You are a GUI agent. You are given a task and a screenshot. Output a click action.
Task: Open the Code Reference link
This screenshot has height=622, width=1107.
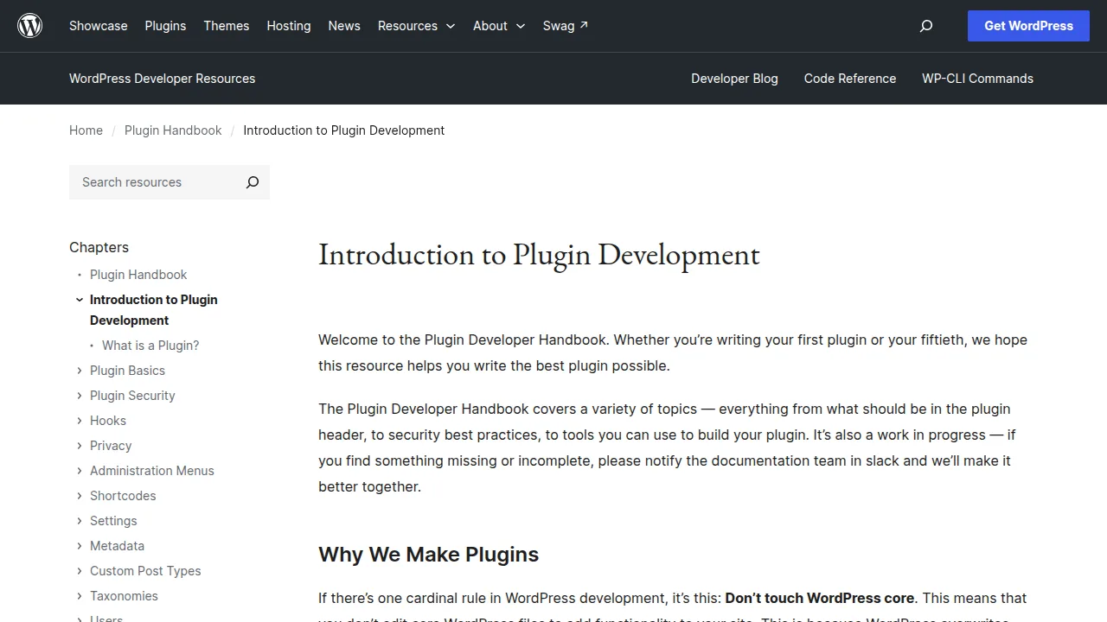(x=850, y=79)
